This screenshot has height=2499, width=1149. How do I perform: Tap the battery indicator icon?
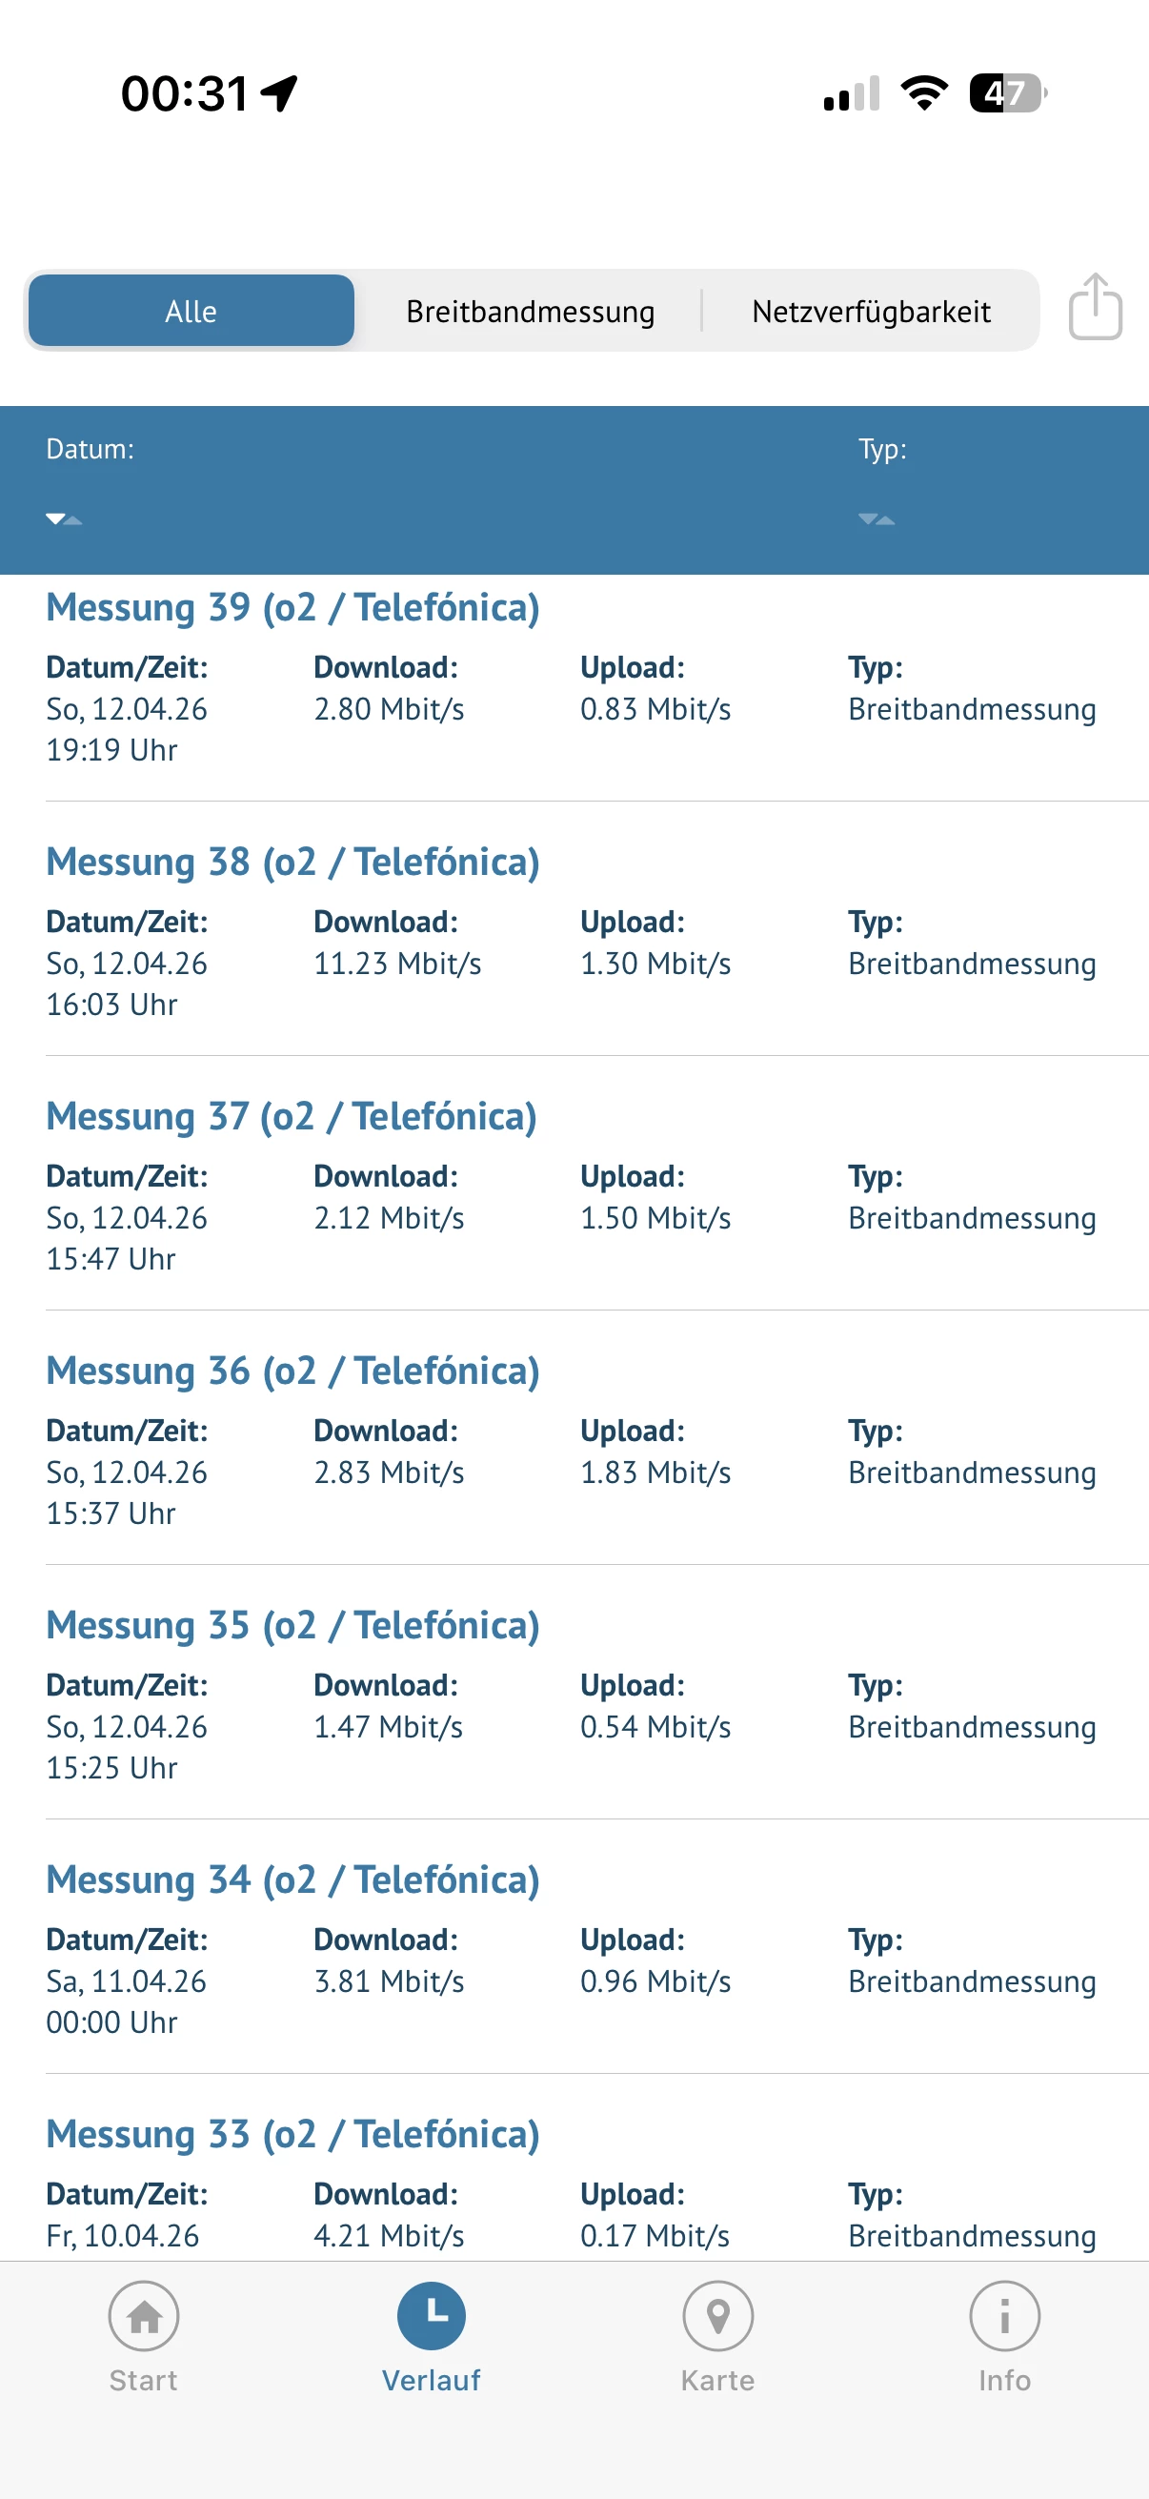[x=1007, y=93]
